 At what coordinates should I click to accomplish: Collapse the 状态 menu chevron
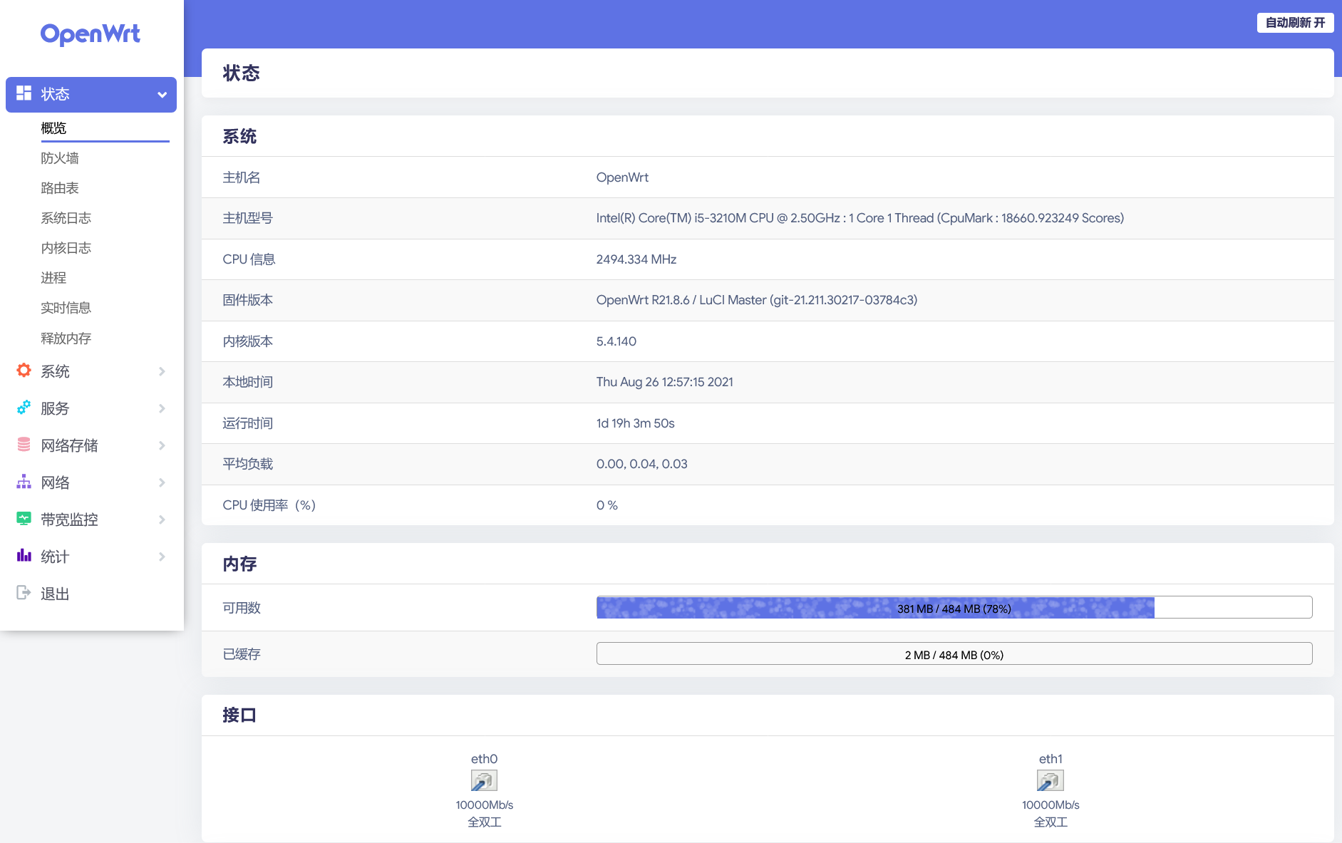pyautogui.click(x=162, y=95)
